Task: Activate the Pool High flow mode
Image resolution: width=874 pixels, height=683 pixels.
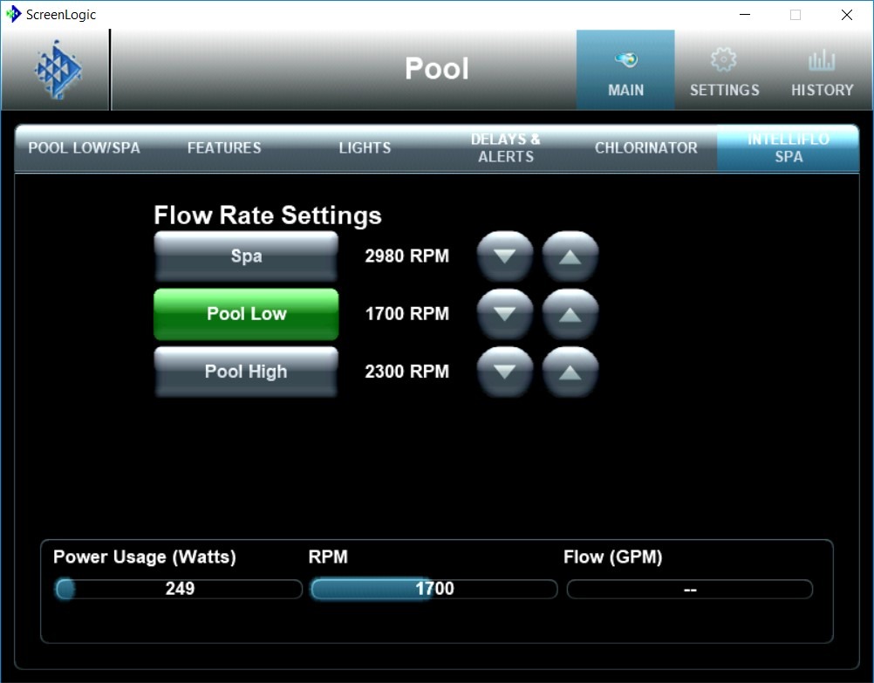Action: click(x=246, y=372)
